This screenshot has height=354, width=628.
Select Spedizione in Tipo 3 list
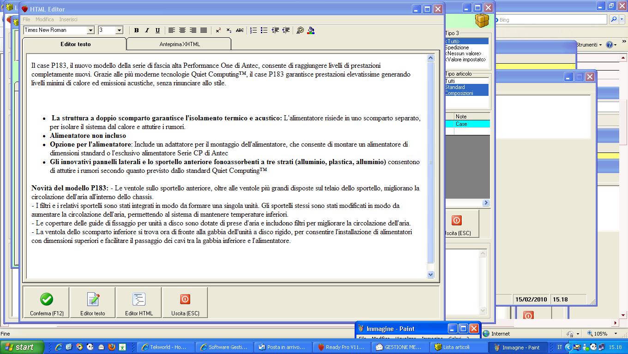click(x=466, y=47)
